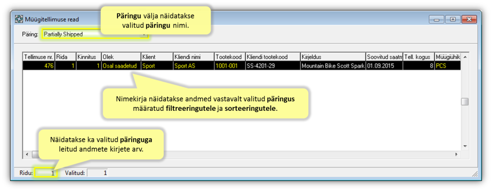
Task: Click the Osal saadetud status cell
Action: 121,66
